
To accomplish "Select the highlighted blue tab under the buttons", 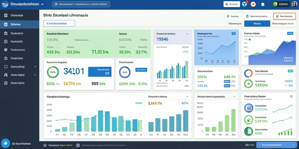I will pos(257,24).
